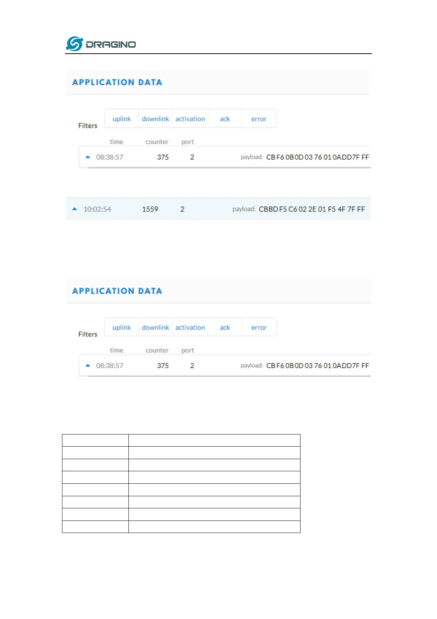Click payload CBBD F5 C6 02 2E
437x619 pixels.
coord(312,209)
